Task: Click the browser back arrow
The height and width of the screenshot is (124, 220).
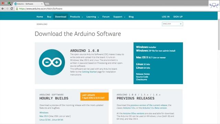Action: [x=3, y=9]
